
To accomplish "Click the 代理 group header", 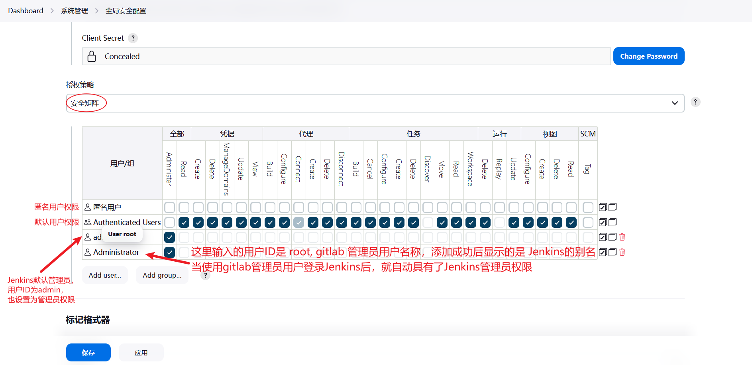I will 306,134.
